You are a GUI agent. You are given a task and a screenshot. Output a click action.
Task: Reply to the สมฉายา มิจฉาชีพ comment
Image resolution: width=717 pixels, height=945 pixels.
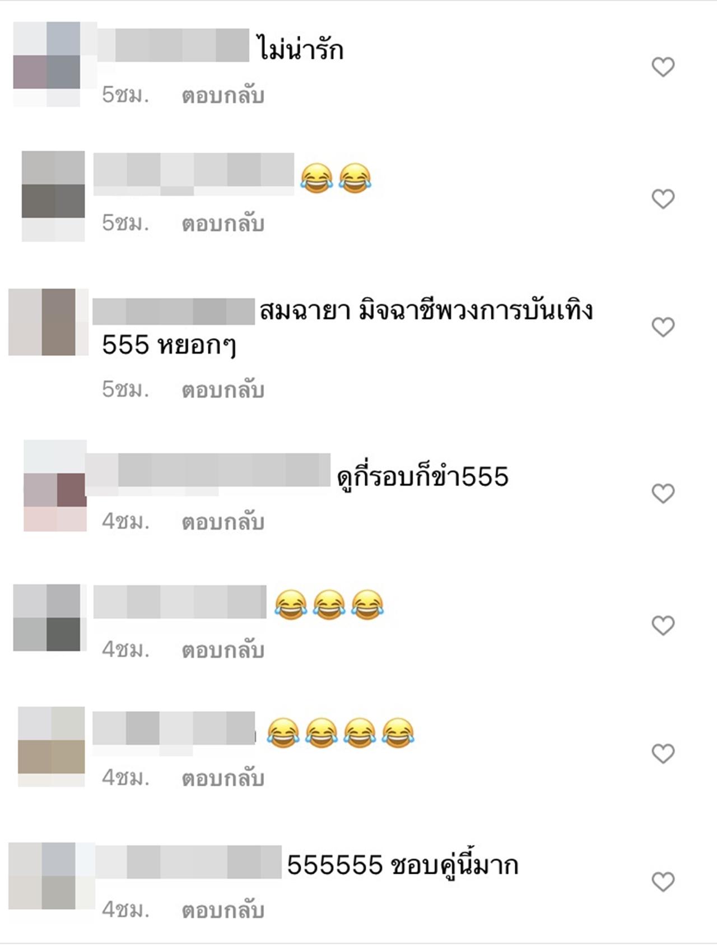click(x=223, y=390)
